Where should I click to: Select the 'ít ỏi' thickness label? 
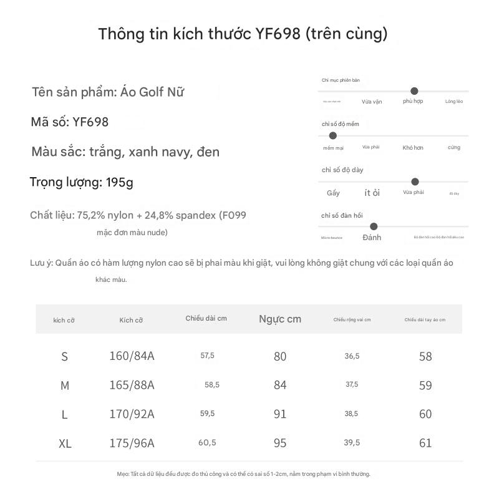[x=372, y=193]
